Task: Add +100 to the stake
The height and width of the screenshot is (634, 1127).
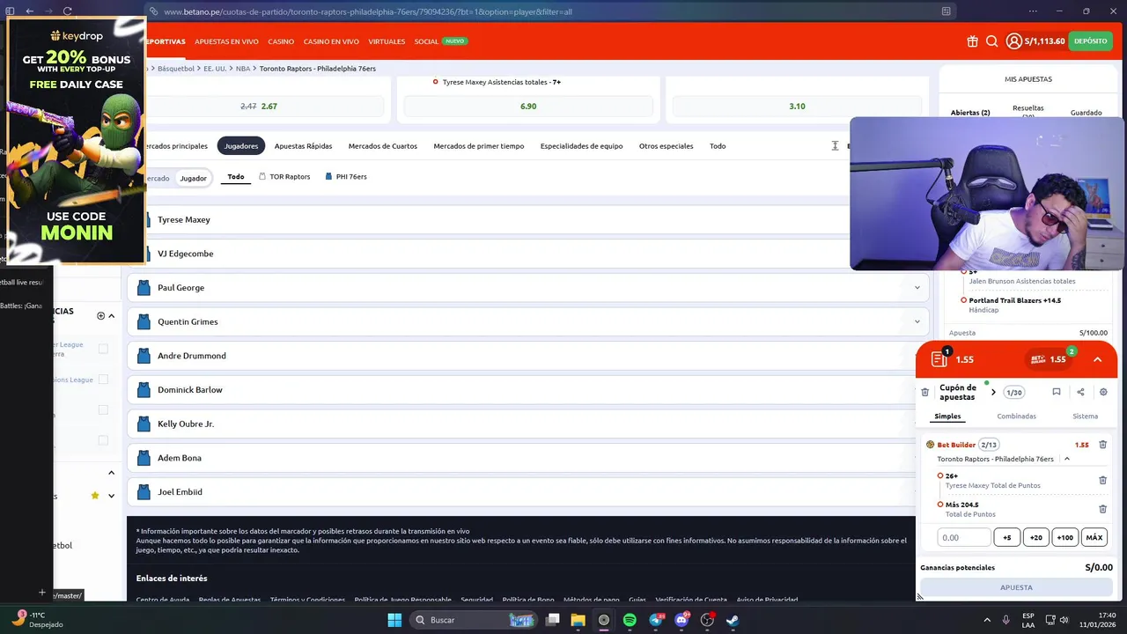Action: click(x=1065, y=537)
